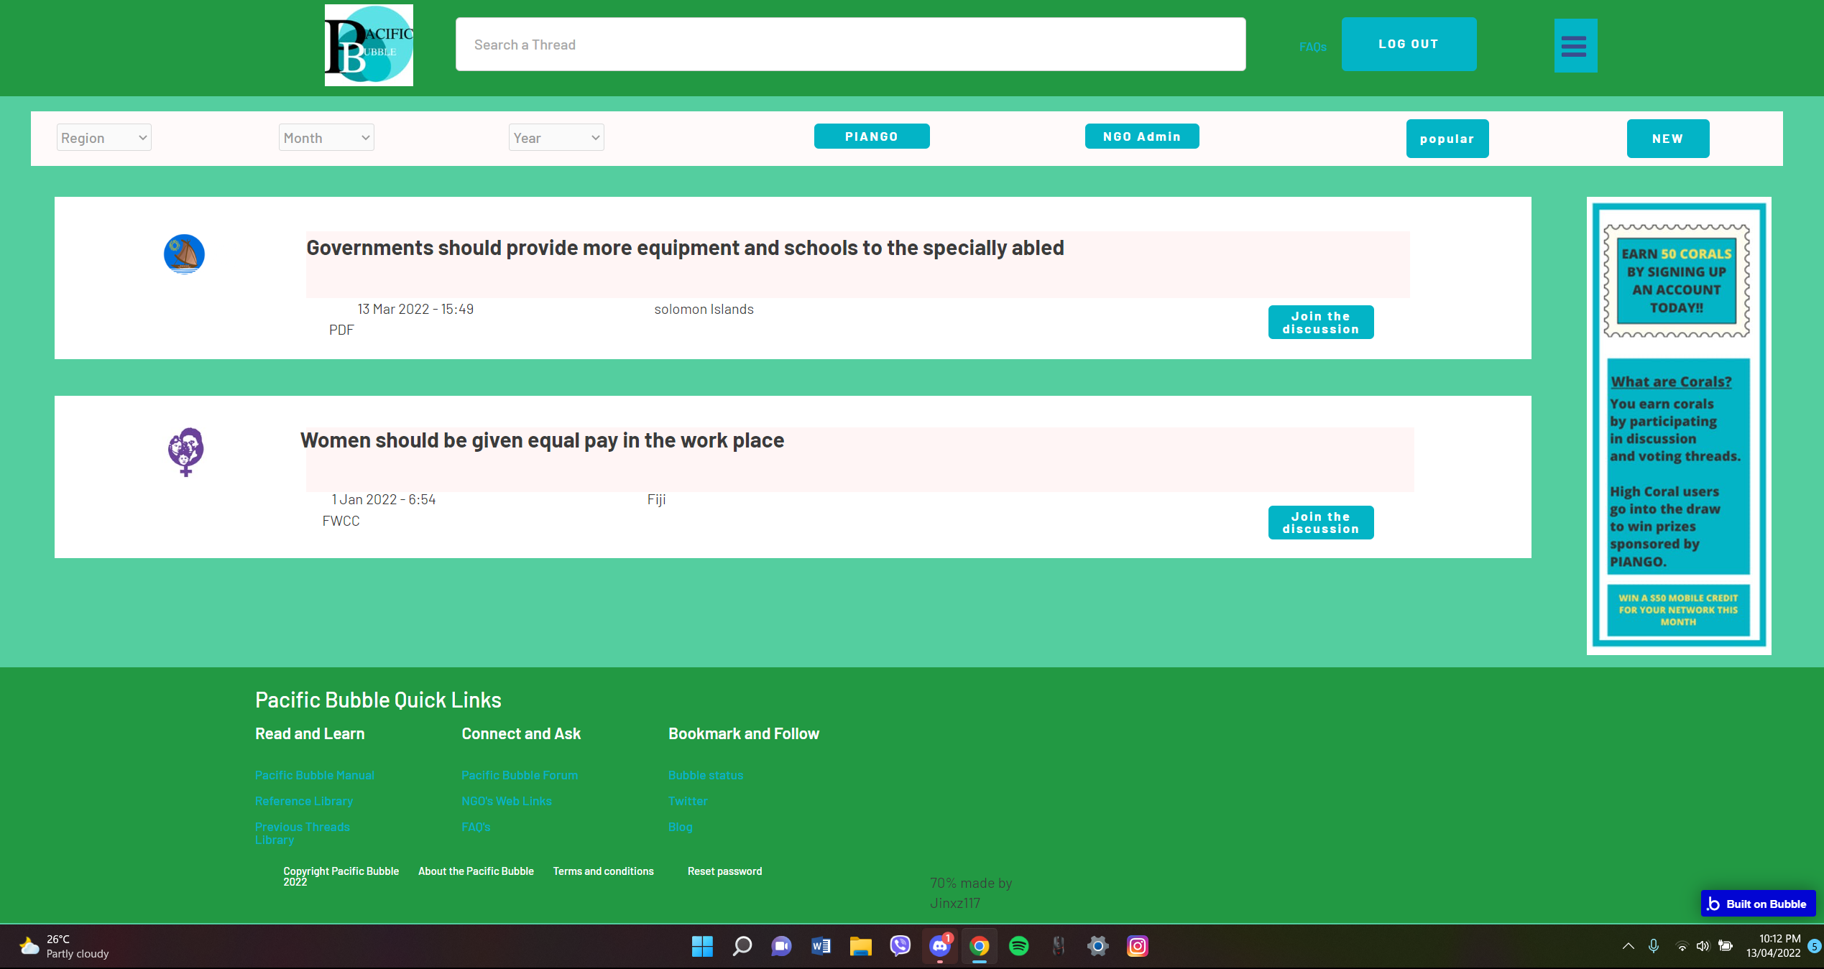Switch to popular threads

[x=1447, y=139]
